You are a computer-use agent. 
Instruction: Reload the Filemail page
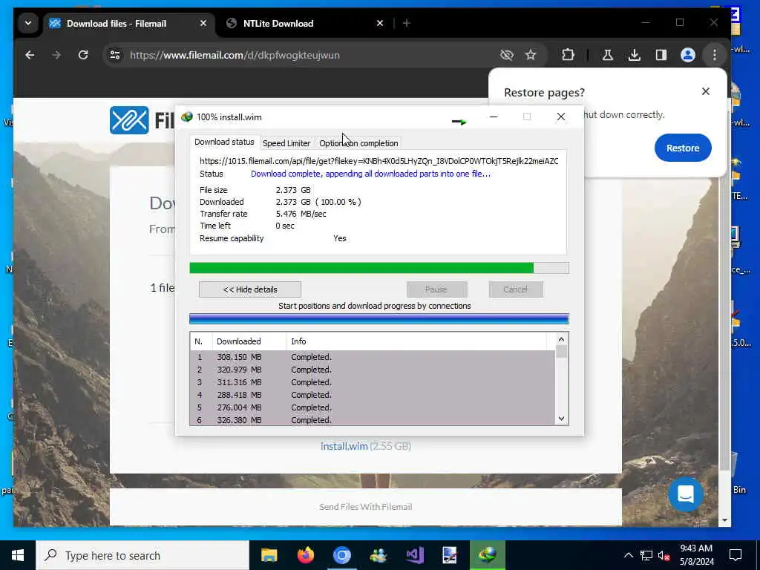83,55
